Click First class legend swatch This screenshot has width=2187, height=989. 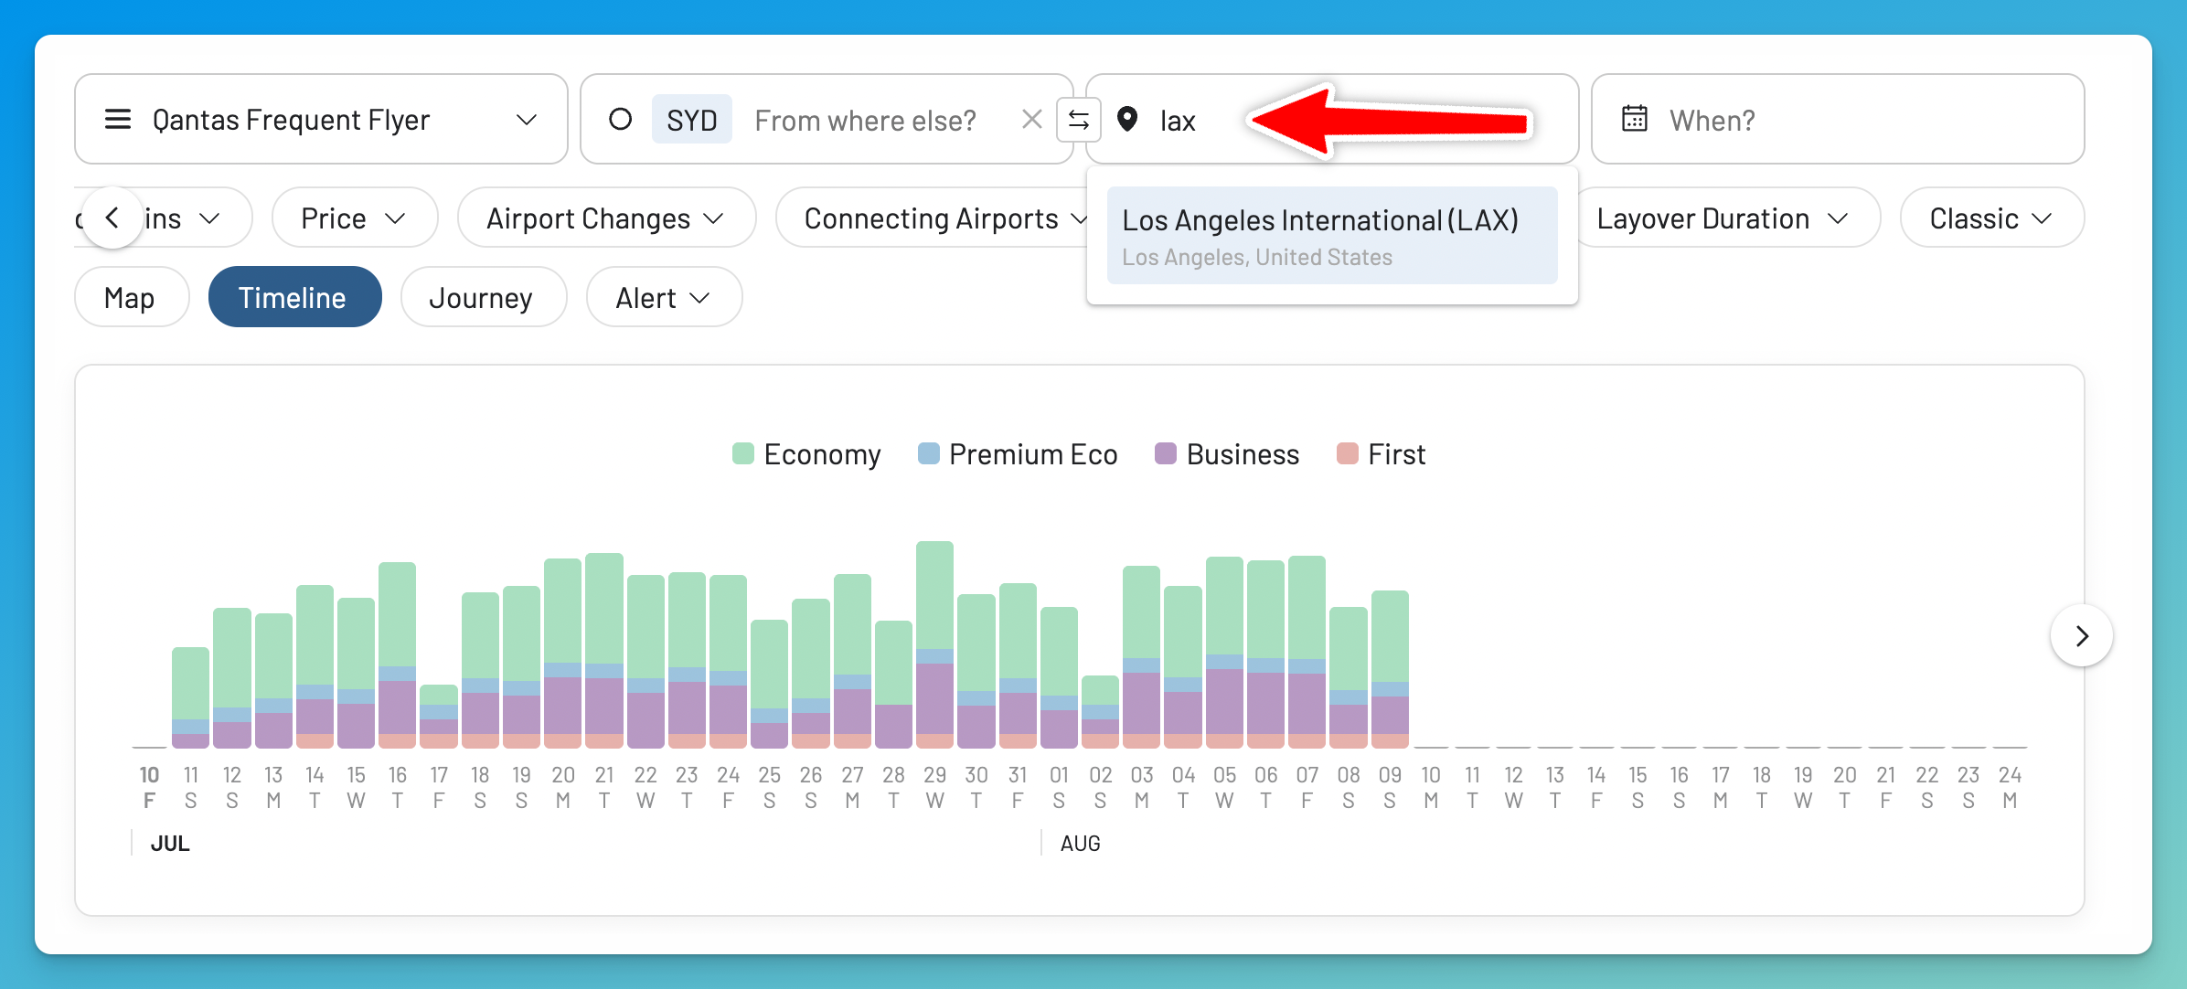coord(1347,454)
